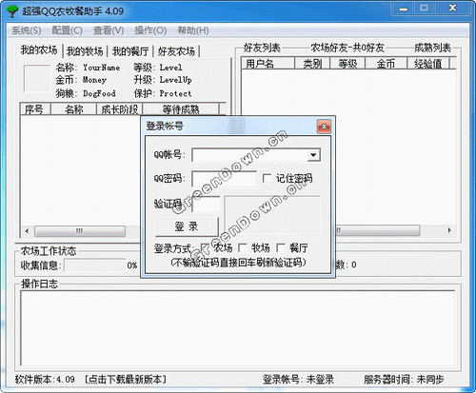
Task: Open the 查看(V) menu
Action: click(x=109, y=30)
